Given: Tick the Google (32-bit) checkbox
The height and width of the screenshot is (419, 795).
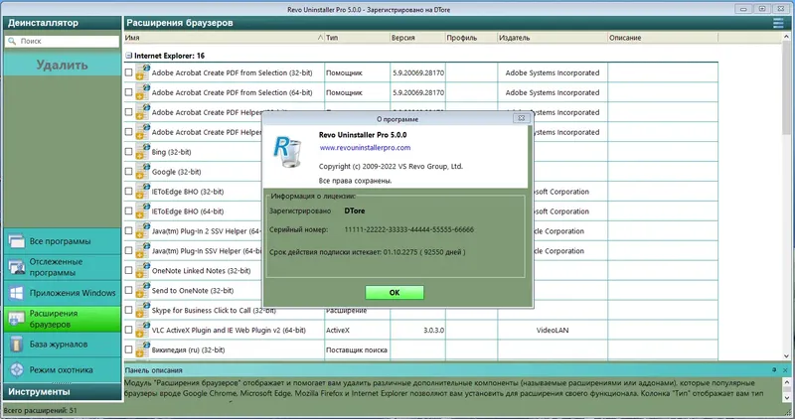Looking at the screenshot, I should [129, 171].
